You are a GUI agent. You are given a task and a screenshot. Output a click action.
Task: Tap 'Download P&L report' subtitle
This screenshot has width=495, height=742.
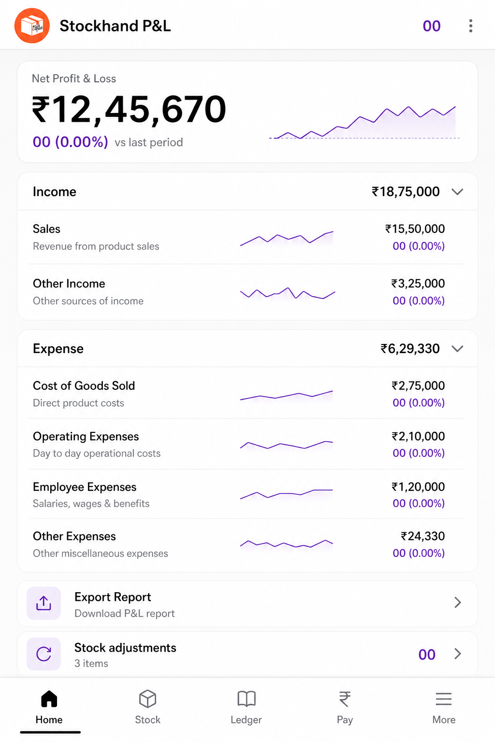(x=125, y=614)
